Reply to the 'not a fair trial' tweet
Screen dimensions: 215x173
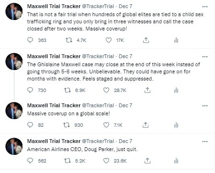(x=30, y=40)
